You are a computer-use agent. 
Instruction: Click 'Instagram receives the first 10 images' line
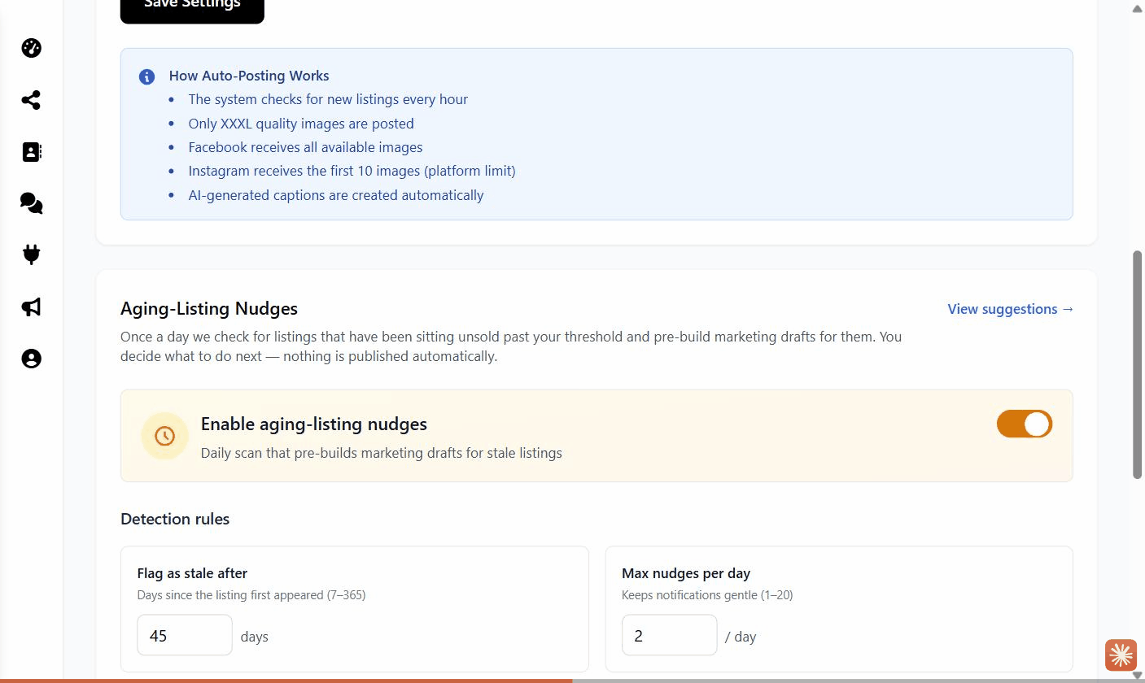pyautogui.click(x=352, y=171)
